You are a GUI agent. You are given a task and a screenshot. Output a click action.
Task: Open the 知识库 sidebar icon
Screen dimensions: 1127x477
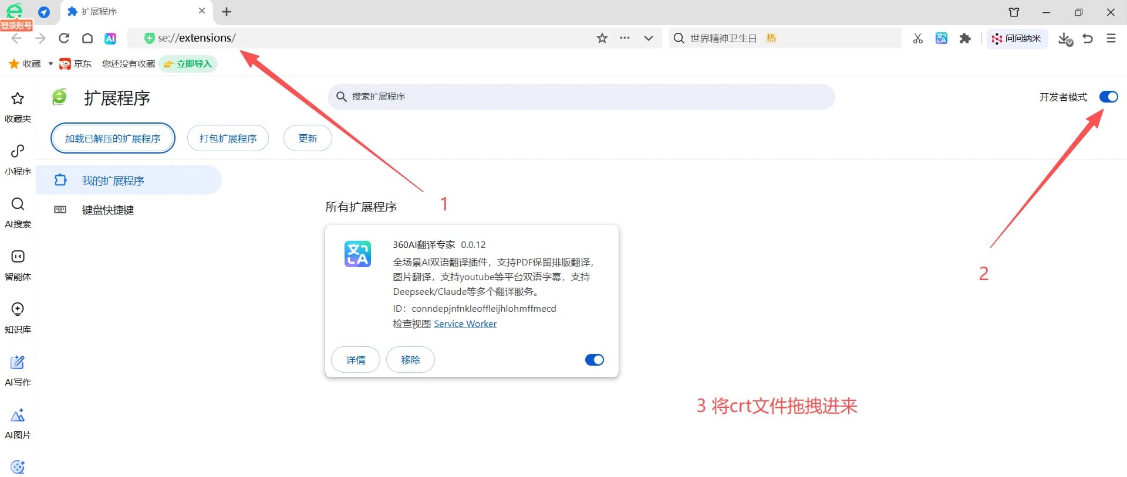[18, 316]
